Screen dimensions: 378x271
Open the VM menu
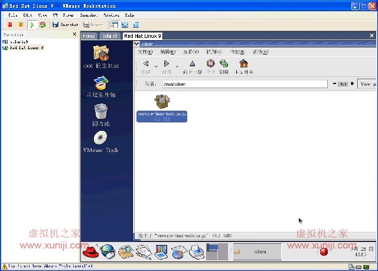click(x=55, y=15)
